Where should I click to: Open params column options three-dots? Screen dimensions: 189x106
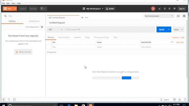tap(172, 42)
